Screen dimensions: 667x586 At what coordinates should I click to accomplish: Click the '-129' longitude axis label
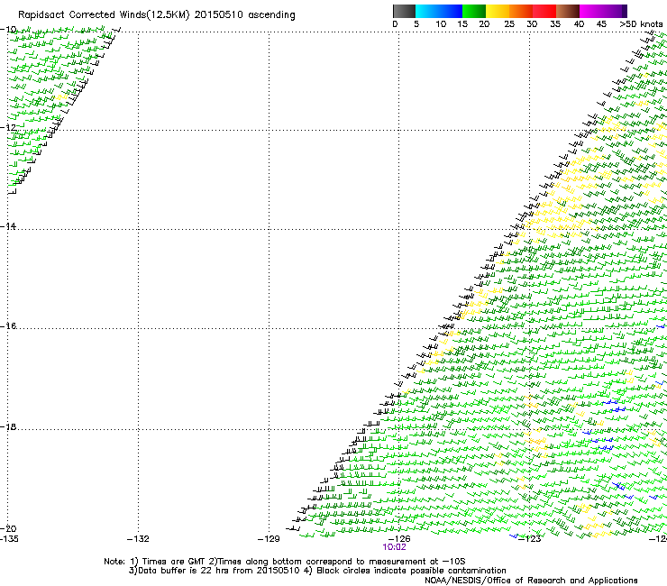coord(269,539)
